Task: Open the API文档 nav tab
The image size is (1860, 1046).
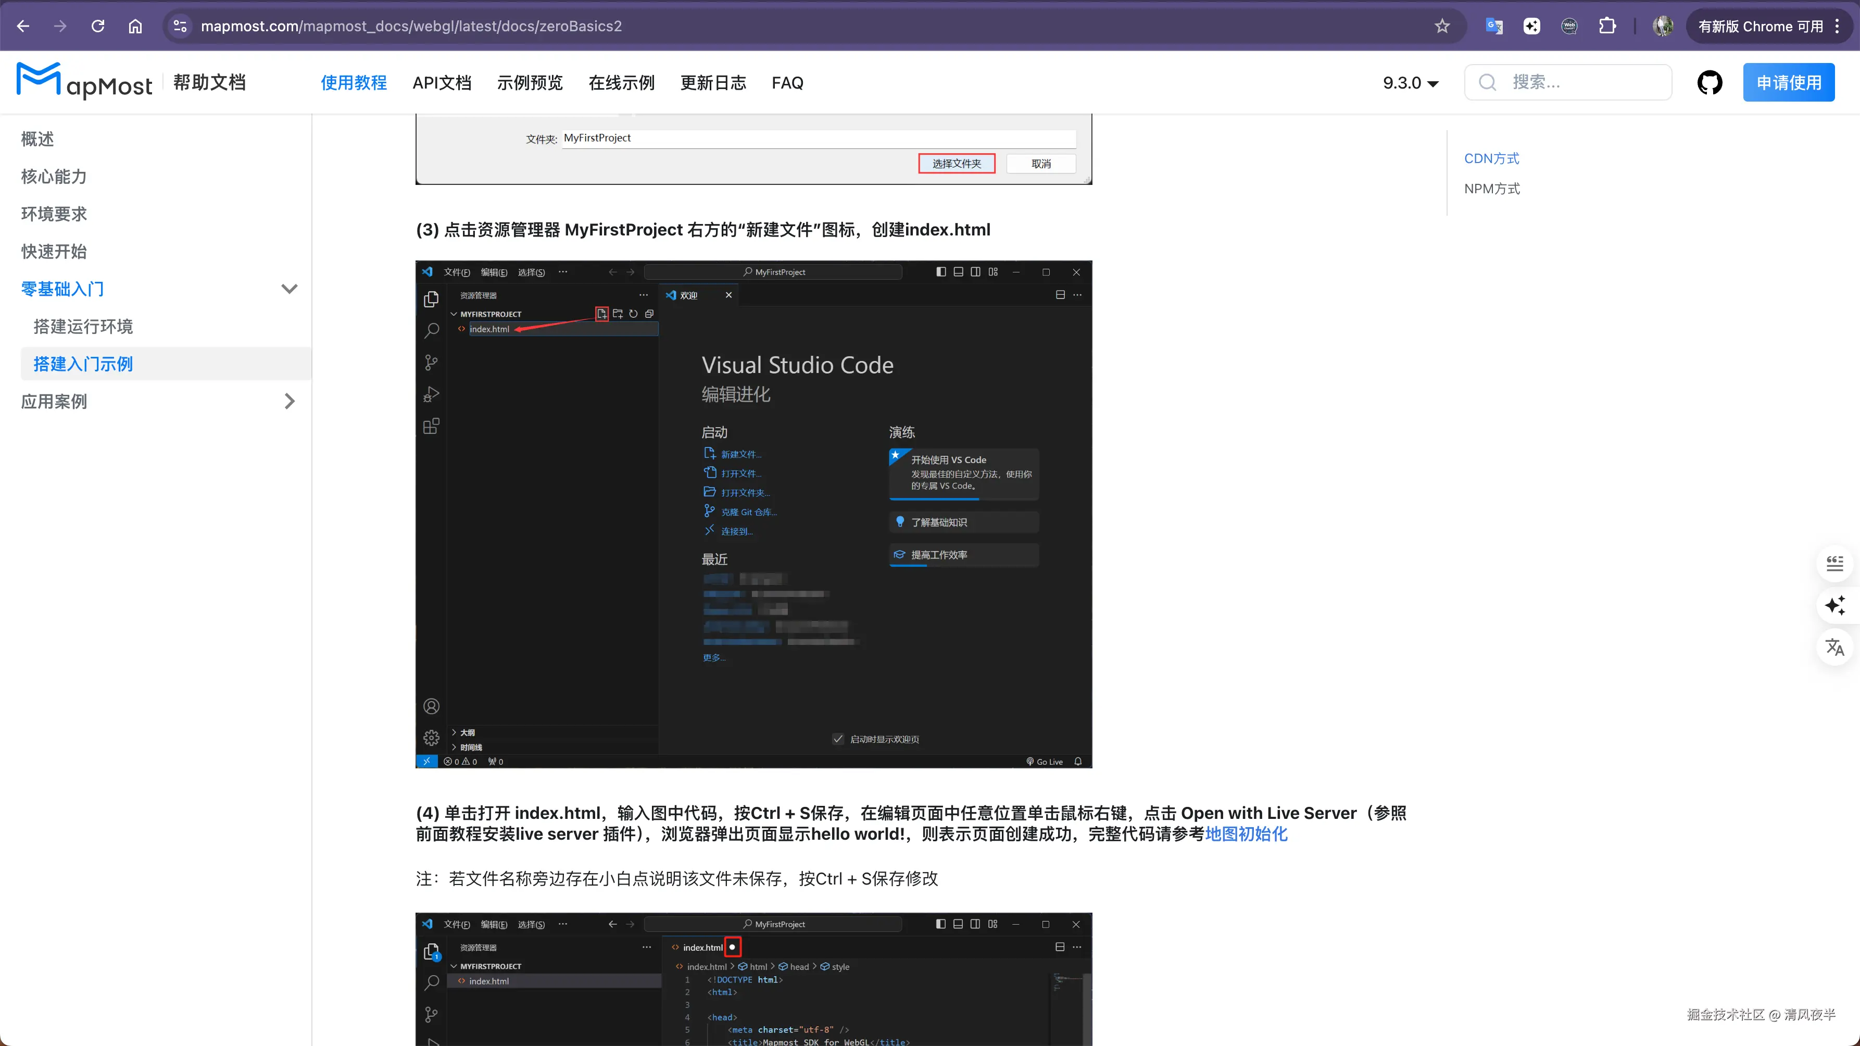Action: point(442,83)
